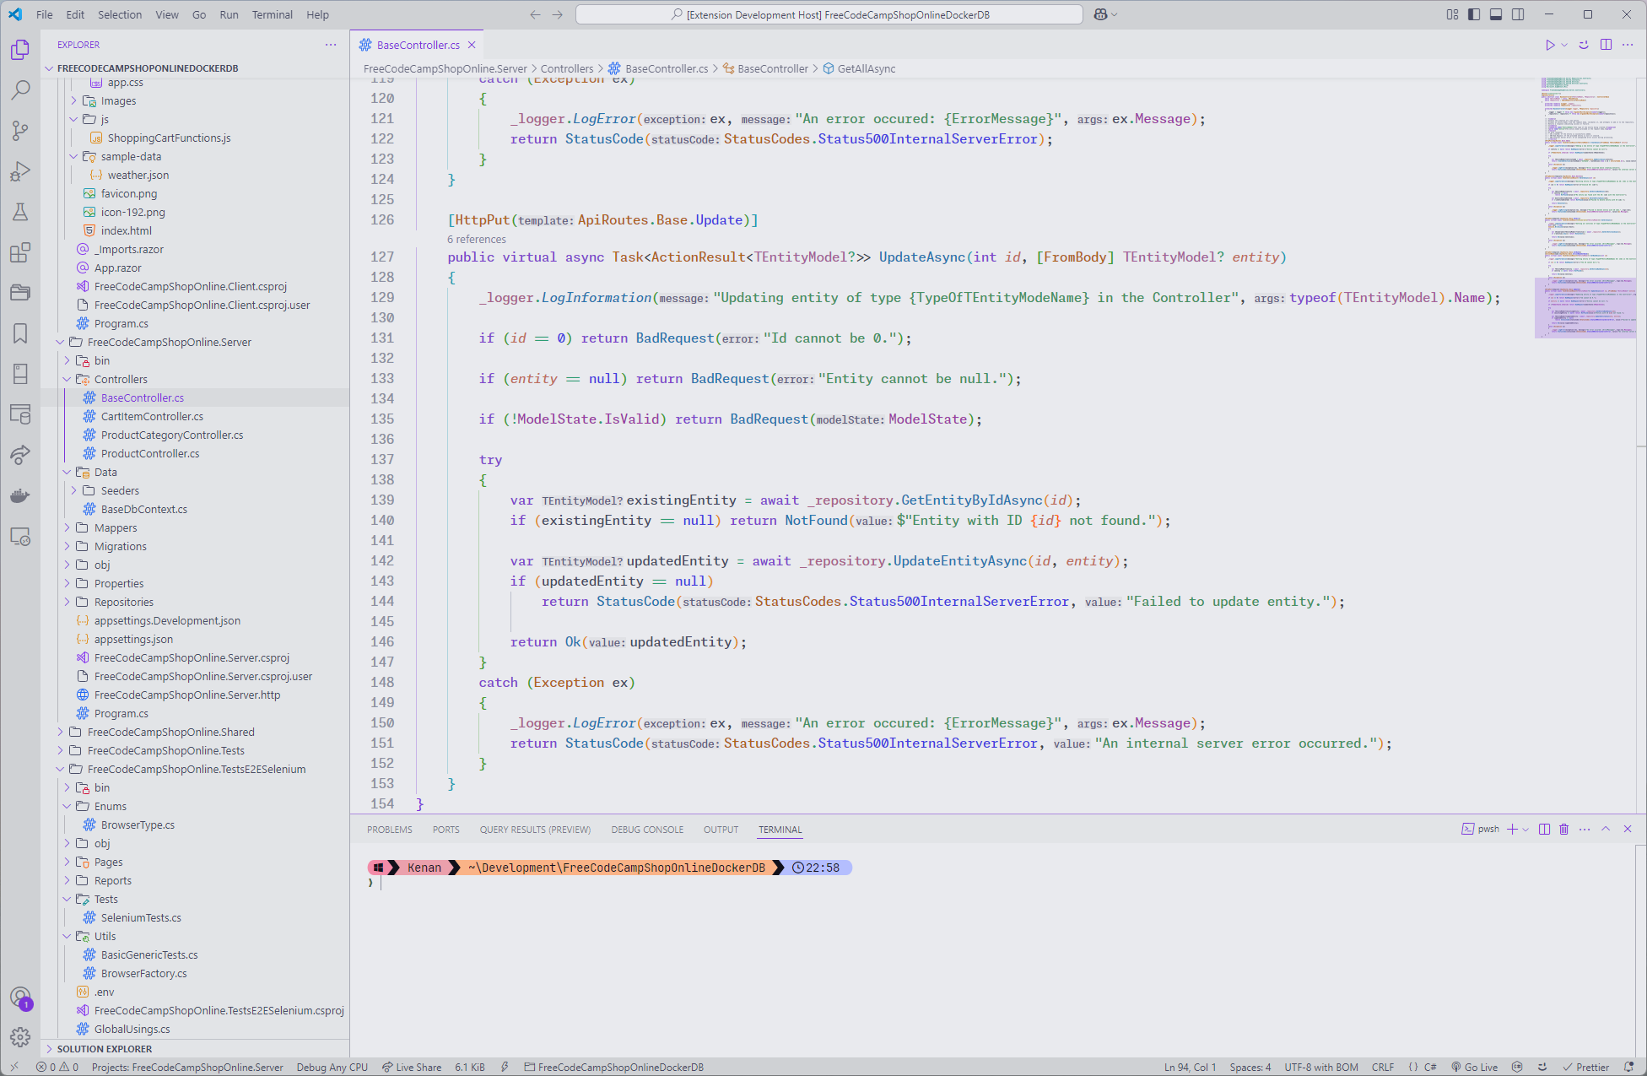Click the 6 references code lens
The image size is (1647, 1076).
[x=477, y=240]
